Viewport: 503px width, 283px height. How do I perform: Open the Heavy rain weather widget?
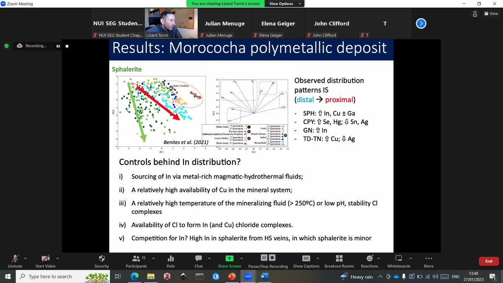tap(357, 277)
